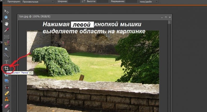
Task: Click the Ширина width input field
Action: tap(74, 2)
